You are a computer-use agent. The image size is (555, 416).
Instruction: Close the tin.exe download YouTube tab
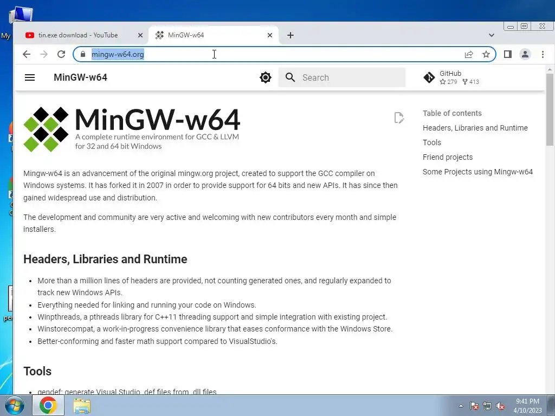140,35
